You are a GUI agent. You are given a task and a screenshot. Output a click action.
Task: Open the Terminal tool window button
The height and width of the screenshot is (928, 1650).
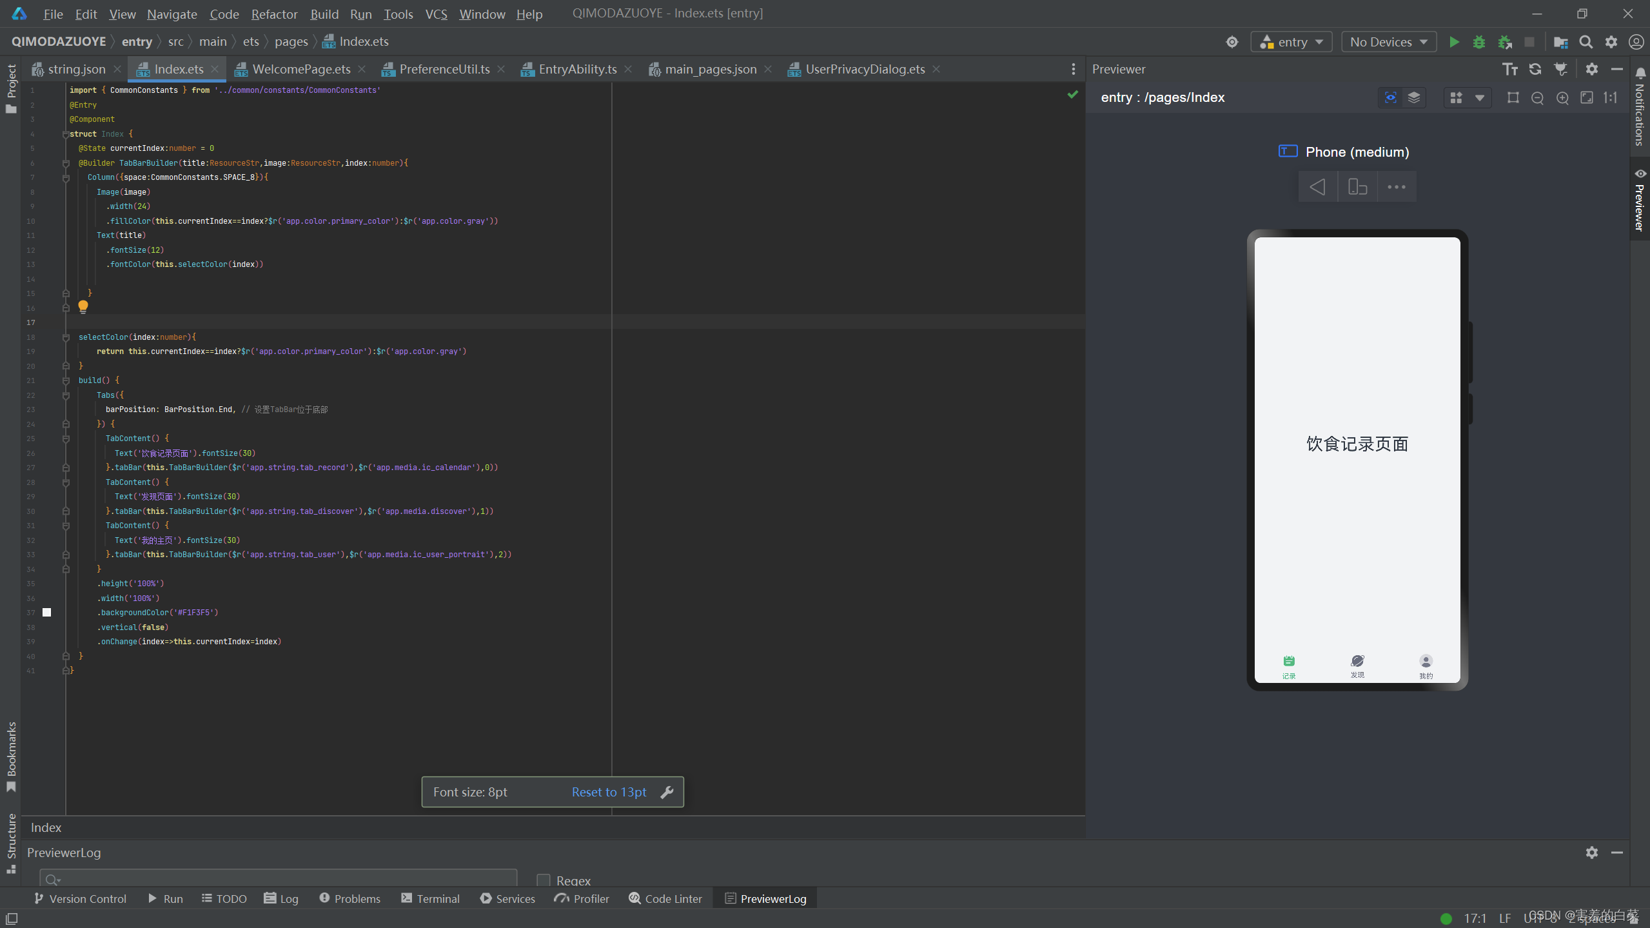point(430,898)
